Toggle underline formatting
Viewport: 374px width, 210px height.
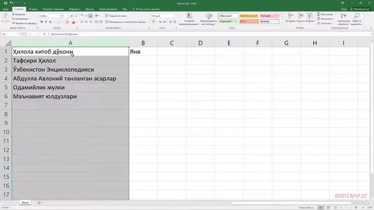50,22
